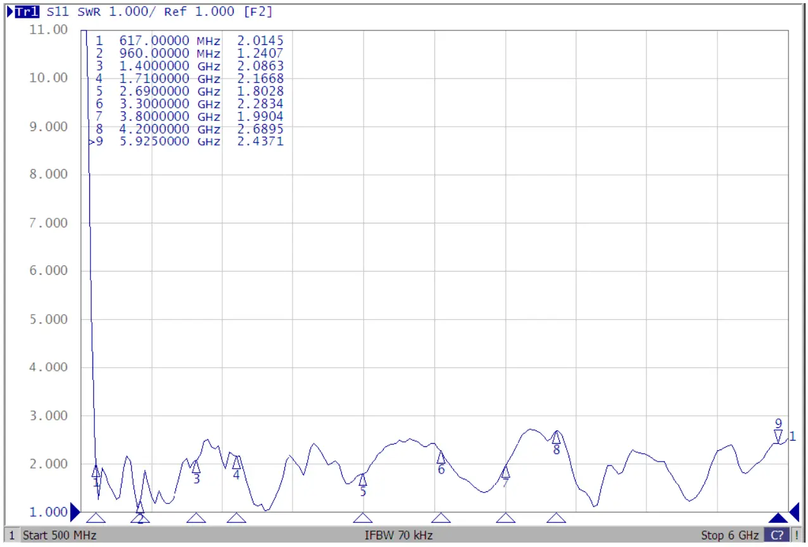Click the Ref 1.000 reference value
The height and width of the screenshot is (547, 808).
click(x=199, y=12)
